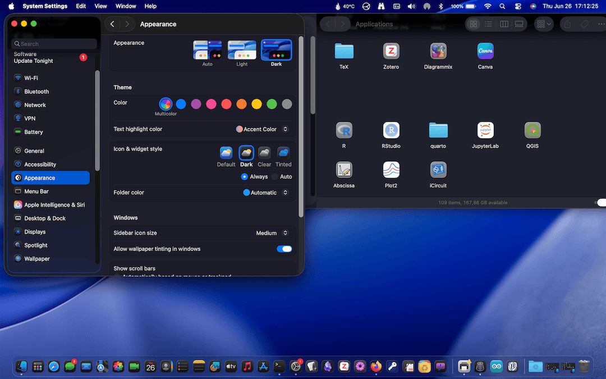Select the iCircuit app icon

coord(438,170)
